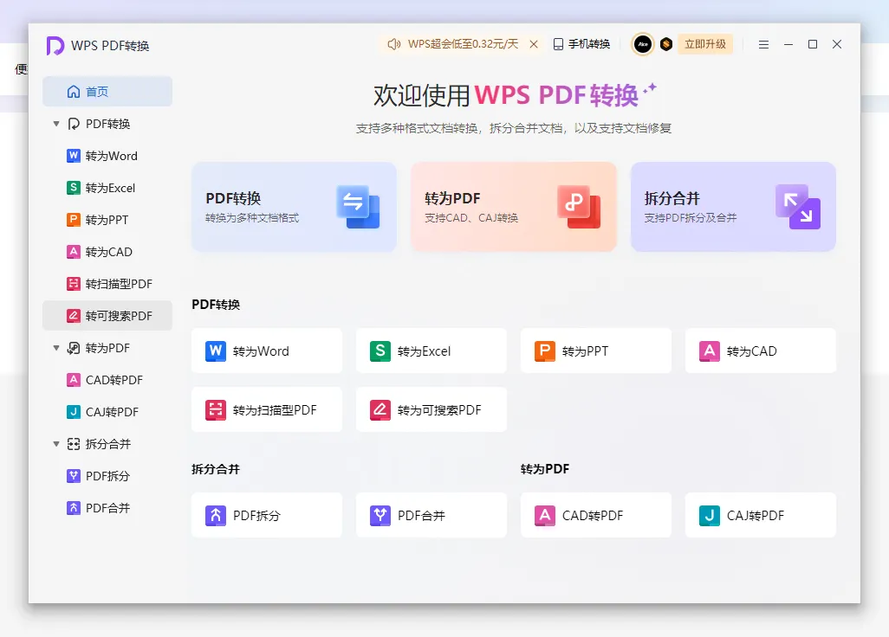889x637 pixels.
Task: Click the purple arrows icon on 拆分合并 card
Action: pyautogui.click(x=798, y=207)
